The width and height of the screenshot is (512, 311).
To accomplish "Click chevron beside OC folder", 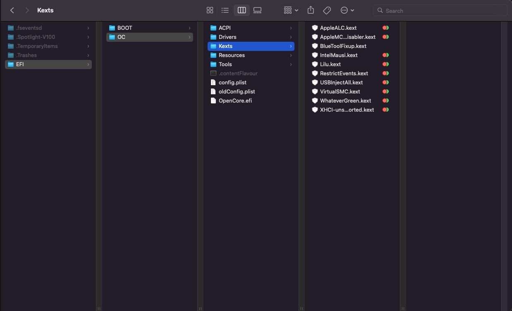I will [189, 37].
